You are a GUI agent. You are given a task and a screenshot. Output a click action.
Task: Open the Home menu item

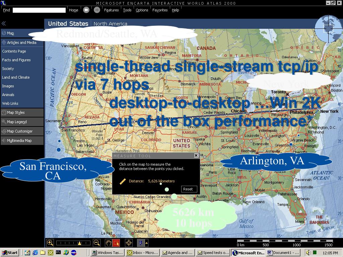(73, 10)
